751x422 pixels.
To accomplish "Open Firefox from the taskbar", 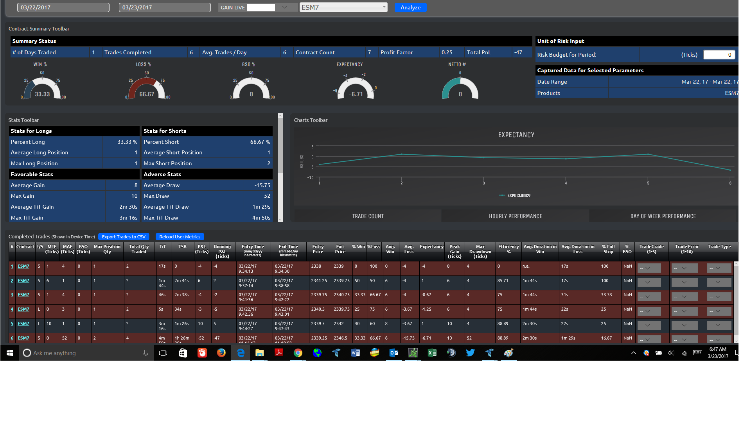I will coord(221,353).
